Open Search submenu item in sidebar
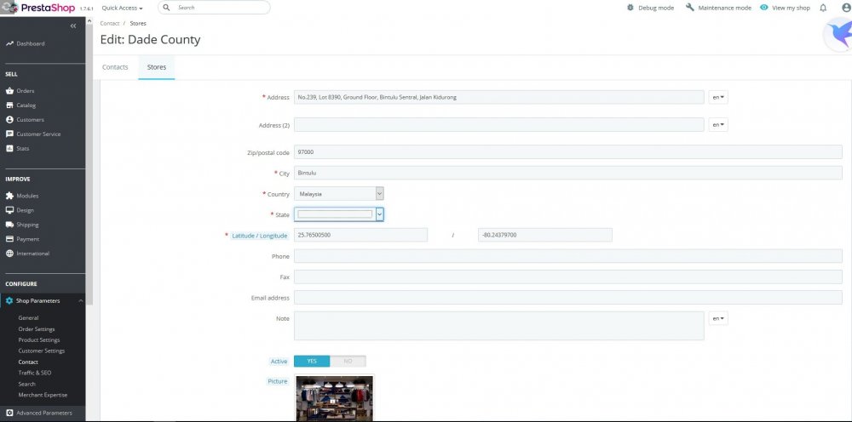This screenshot has height=422, width=852. (26, 384)
